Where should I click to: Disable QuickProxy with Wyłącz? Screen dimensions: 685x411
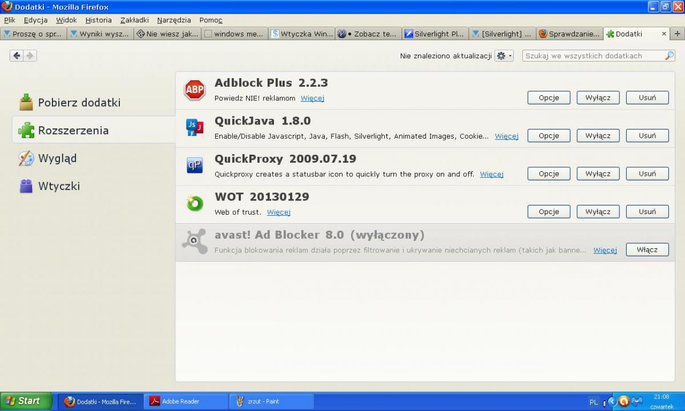(x=598, y=174)
